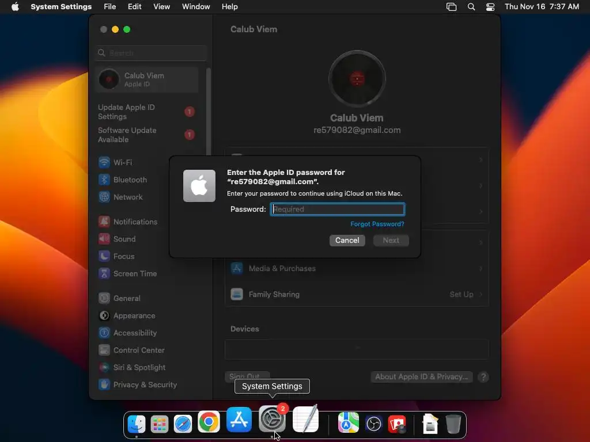Screen dimensions: 590x442
Task: Focus the Apple ID Password field
Action: [338, 209]
